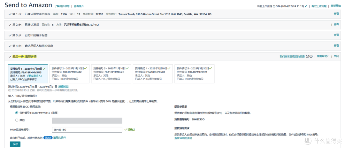Image resolution: width=345 pixels, height=148 pixels.
Task: Click the checkmark before 最后一步: 追踪详情
Action: click(10, 57)
